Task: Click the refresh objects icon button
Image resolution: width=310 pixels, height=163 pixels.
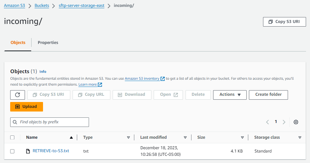Action: 18,95
